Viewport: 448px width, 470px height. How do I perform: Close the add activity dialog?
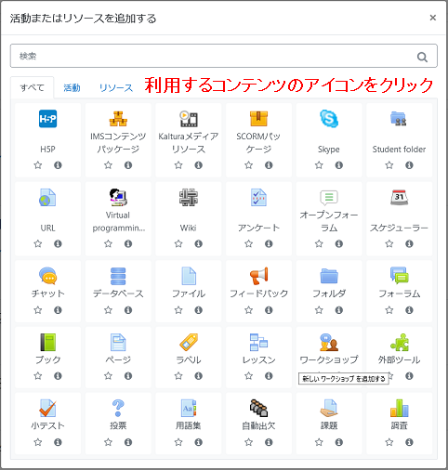coord(433,18)
